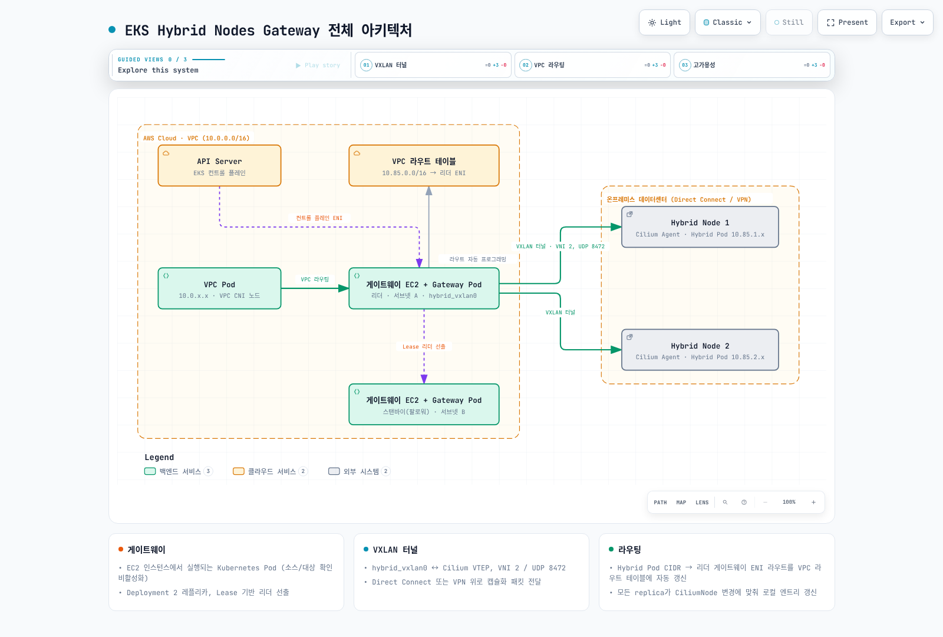Select the API Server node
Image resolution: width=943 pixels, height=637 pixels.
point(219,166)
